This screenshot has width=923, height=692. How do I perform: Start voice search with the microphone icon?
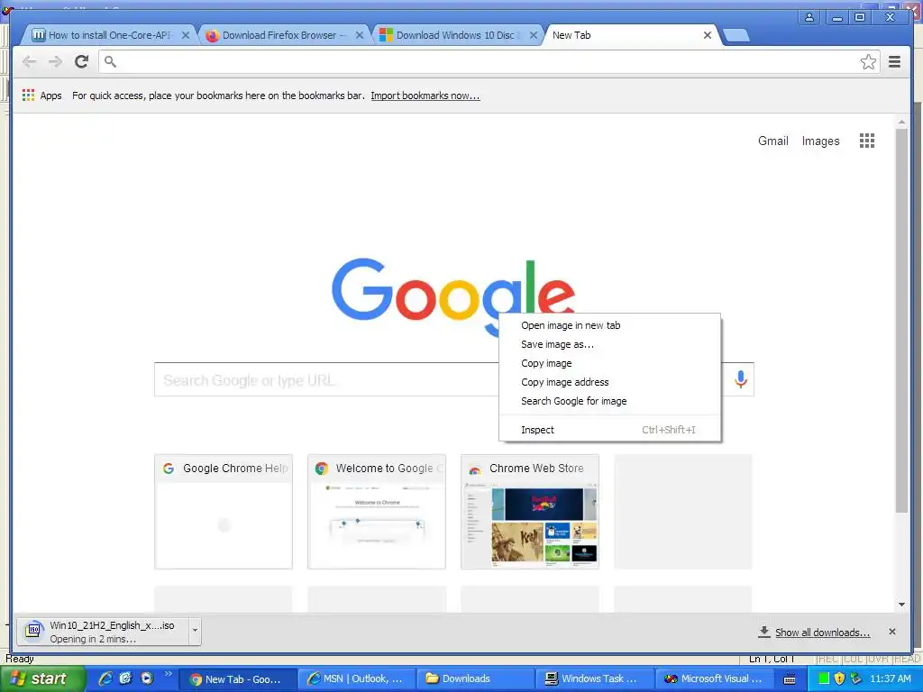coord(741,379)
